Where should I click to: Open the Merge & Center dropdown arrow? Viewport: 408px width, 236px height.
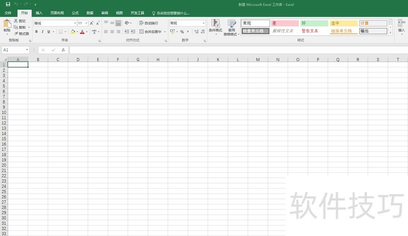(x=165, y=32)
